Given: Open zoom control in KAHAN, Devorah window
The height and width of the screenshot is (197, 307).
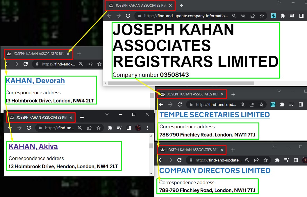Looking at the screenshot, I should [81, 64].
